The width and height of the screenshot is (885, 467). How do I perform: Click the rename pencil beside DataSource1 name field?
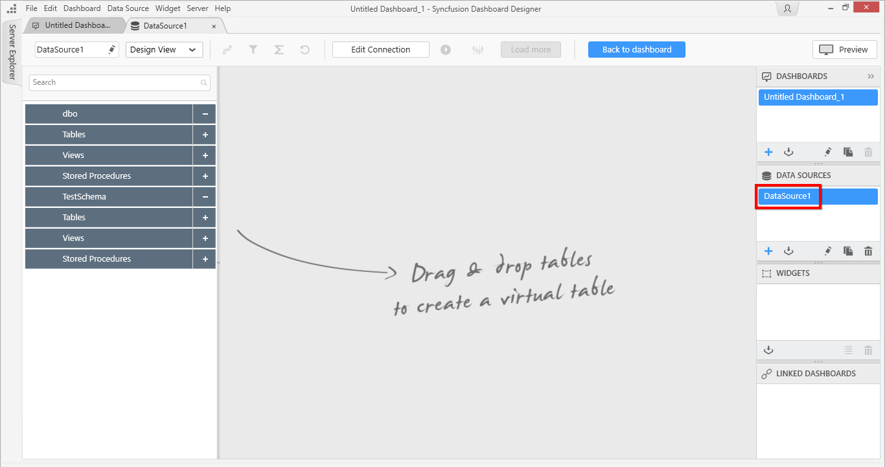[111, 50]
